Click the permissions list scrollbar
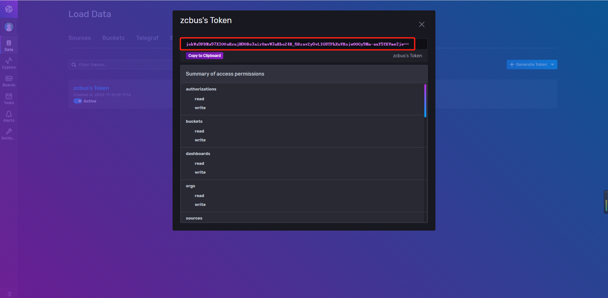The image size is (608, 298). coord(425,101)
